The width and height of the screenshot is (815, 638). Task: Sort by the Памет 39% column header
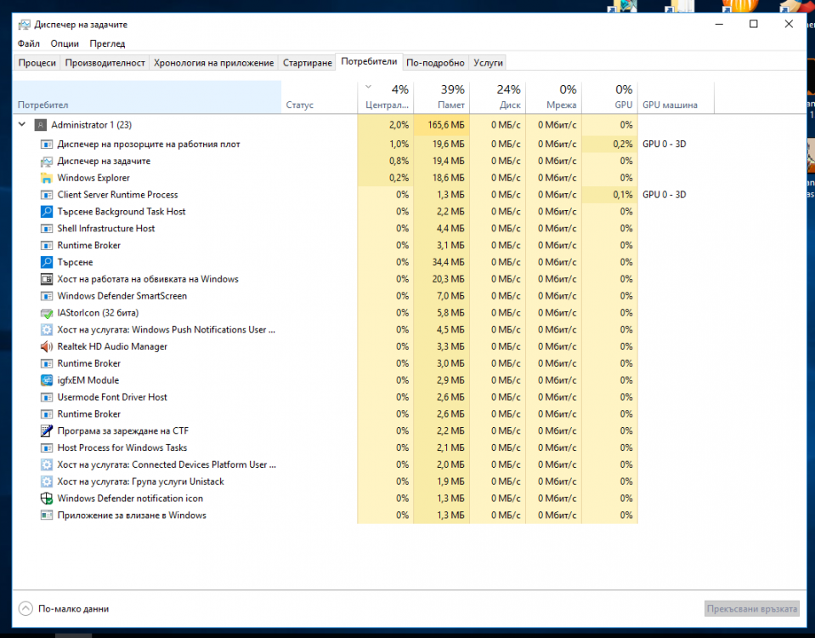(x=441, y=97)
